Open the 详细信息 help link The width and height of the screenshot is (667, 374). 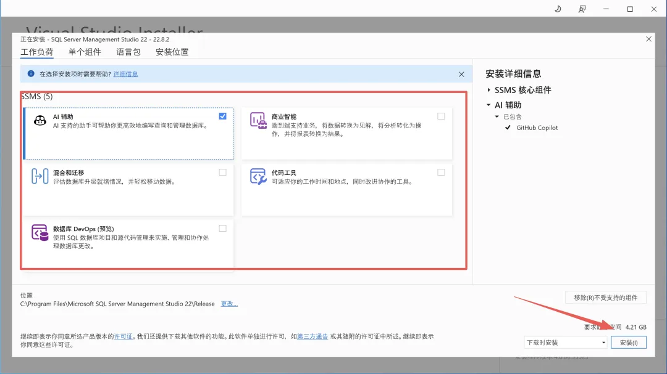click(x=125, y=74)
